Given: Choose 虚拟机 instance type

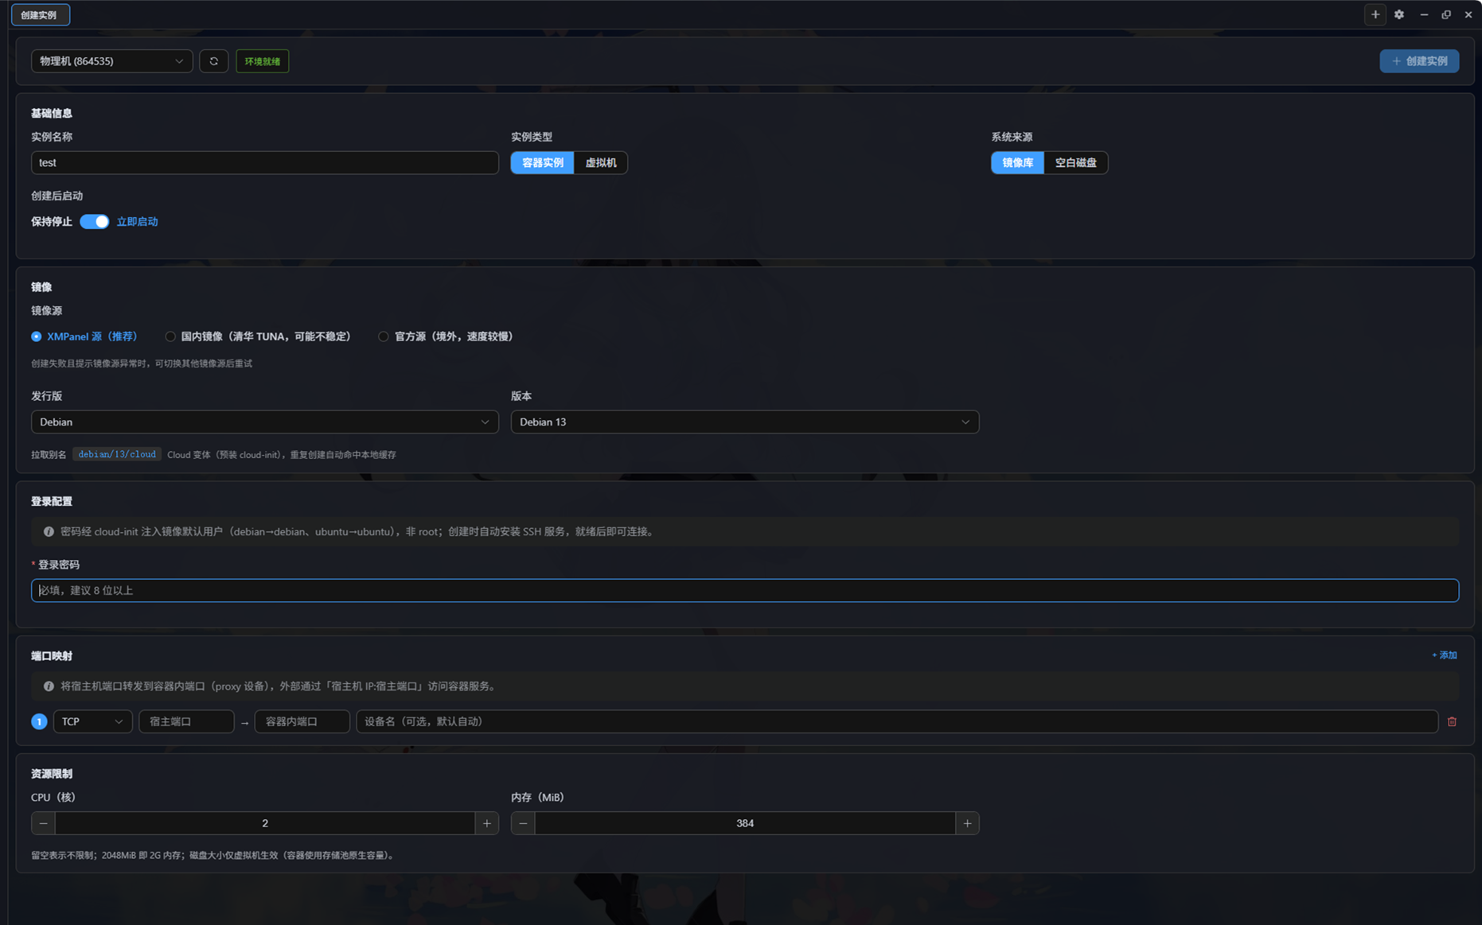Looking at the screenshot, I should 600,163.
